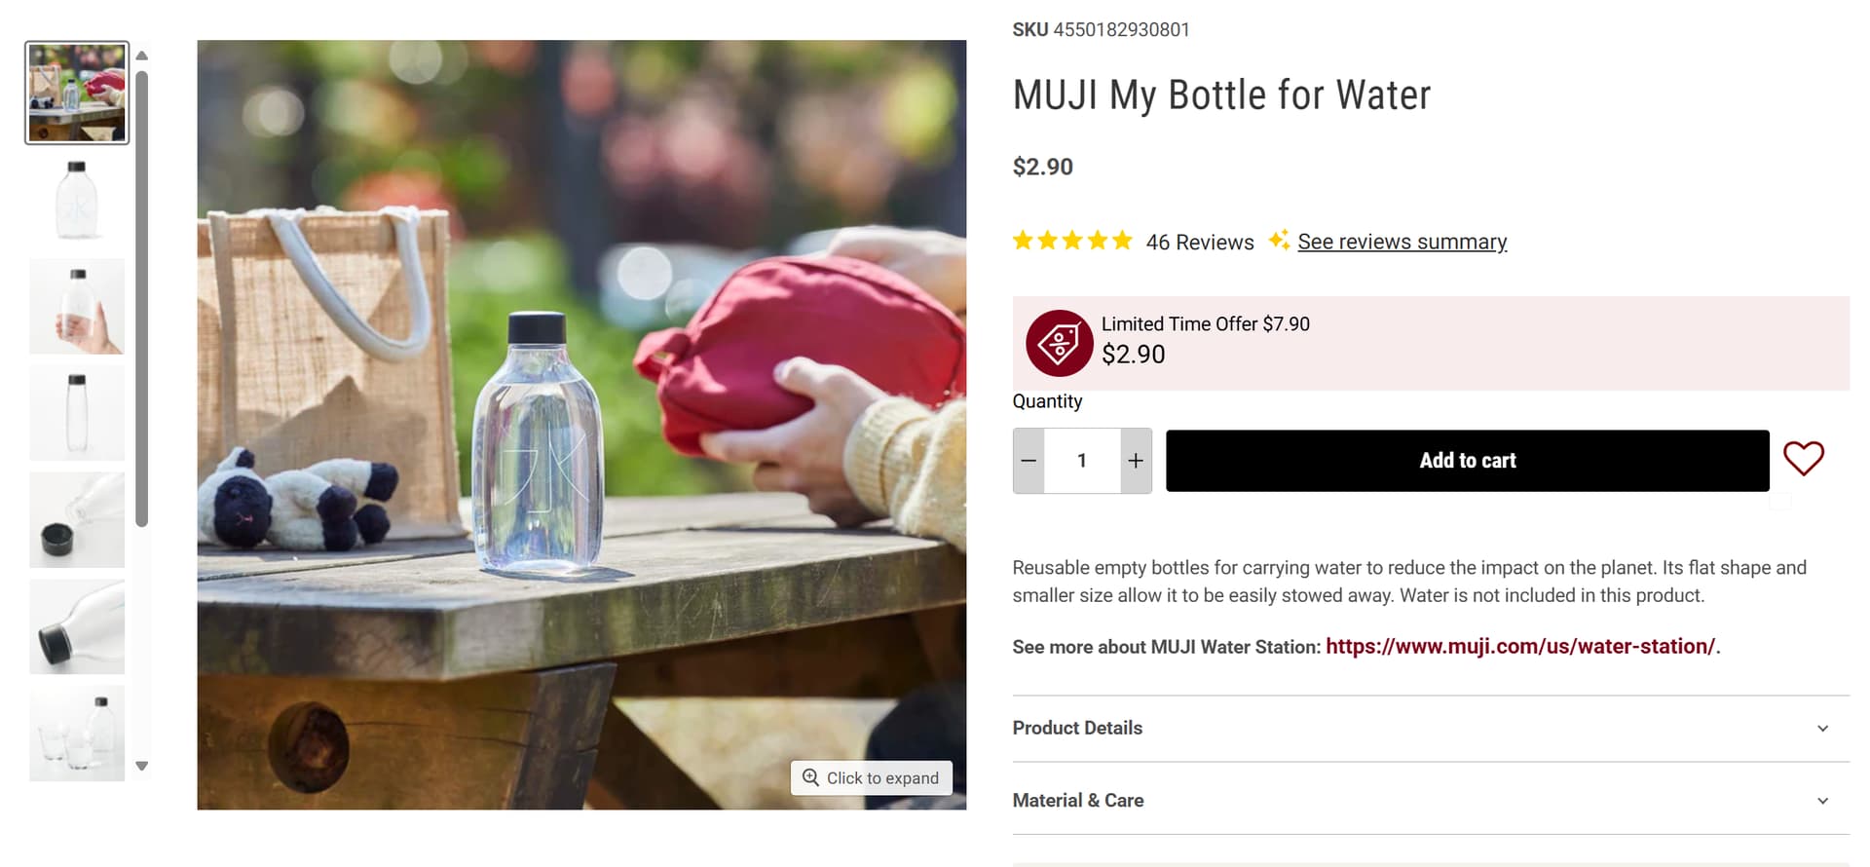The height and width of the screenshot is (867, 1870).
Task: Decrease quantity with minus button
Action: tap(1028, 461)
